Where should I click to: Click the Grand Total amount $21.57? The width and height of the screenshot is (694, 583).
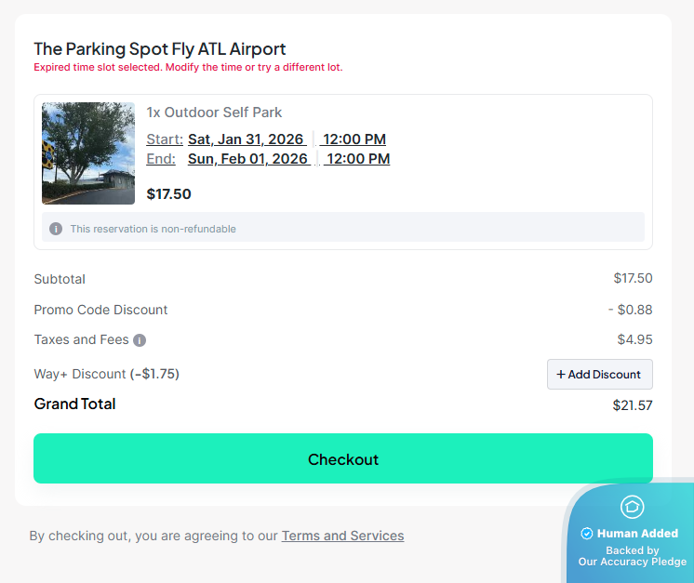[632, 405]
